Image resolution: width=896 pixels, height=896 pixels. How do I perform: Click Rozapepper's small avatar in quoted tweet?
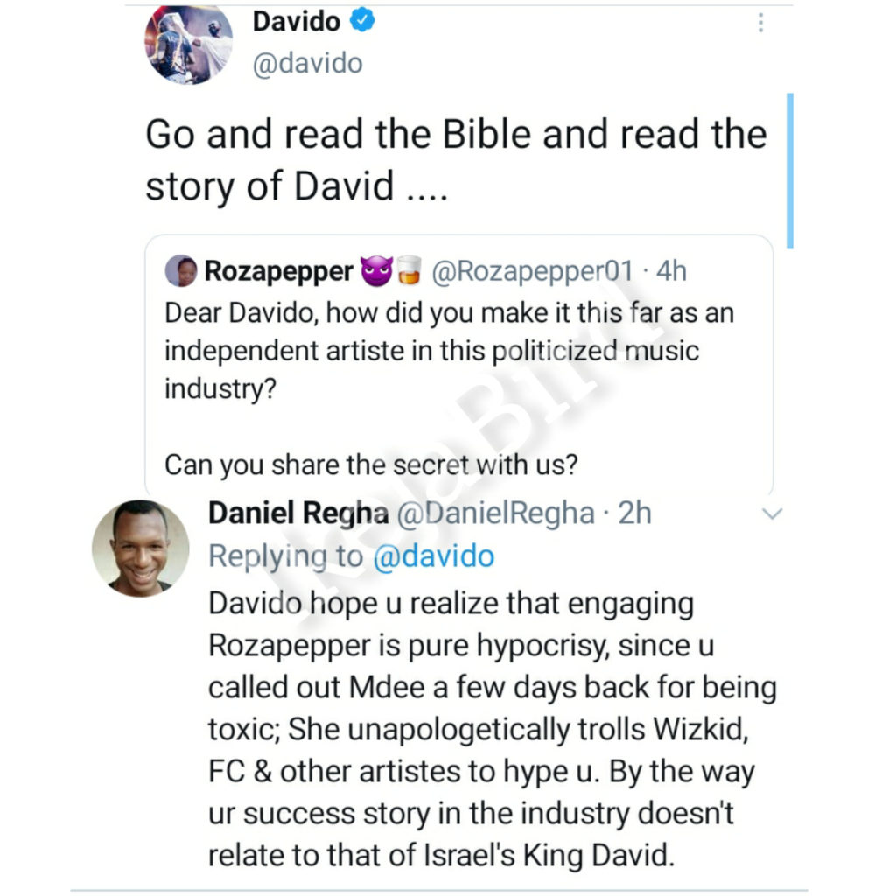pos(181,271)
